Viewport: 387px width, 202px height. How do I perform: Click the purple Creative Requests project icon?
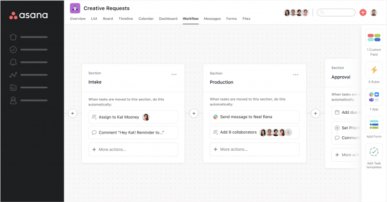point(75,8)
